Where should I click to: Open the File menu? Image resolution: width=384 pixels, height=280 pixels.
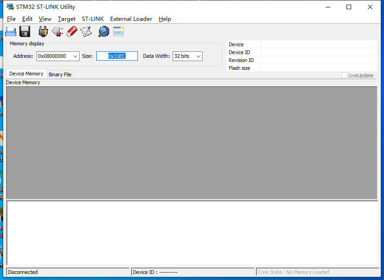tap(11, 19)
